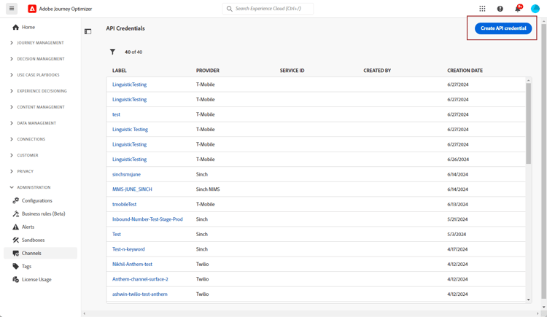Click the CREATED BY column header
The width and height of the screenshot is (547, 317).
click(x=377, y=71)
